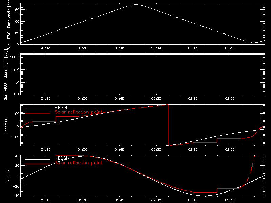Screen dimensions: 271x203
Task: Select 02:15 under the Longitude plot
Action: click(x=193, y=149)
